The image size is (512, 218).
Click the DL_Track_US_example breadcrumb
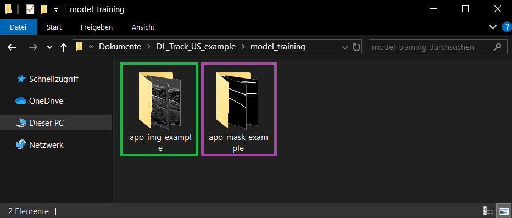click(196, 47)
